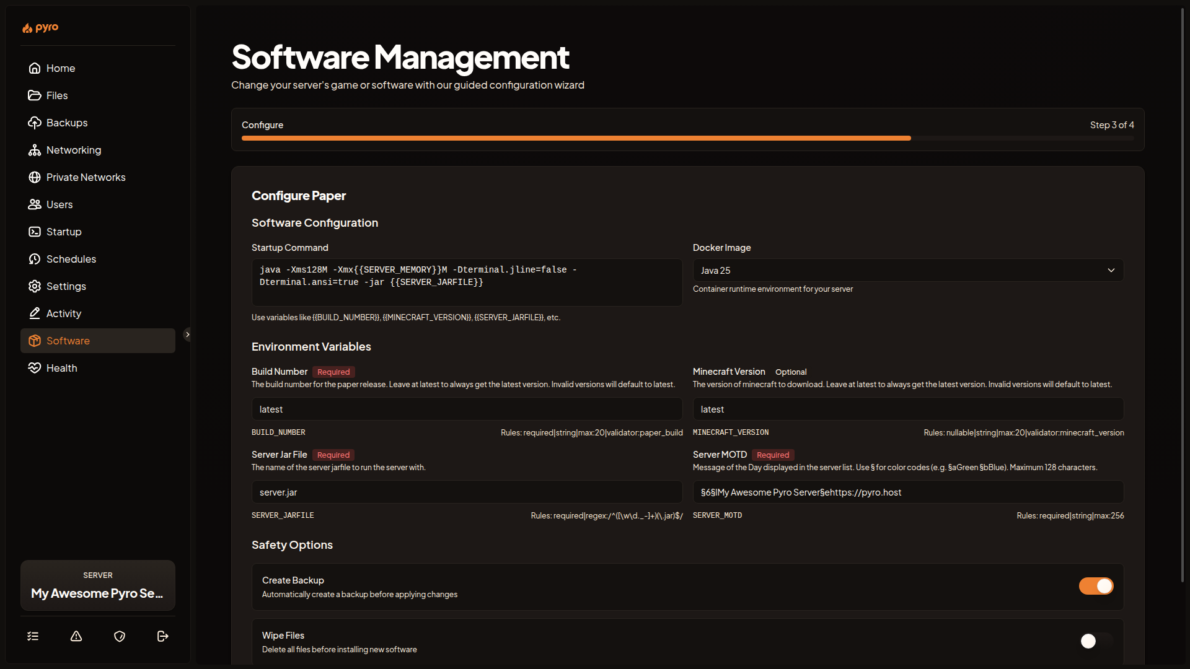Click the Settings gear icon
This screenshot has width=1190, height=669.
[x=35, y=286]
